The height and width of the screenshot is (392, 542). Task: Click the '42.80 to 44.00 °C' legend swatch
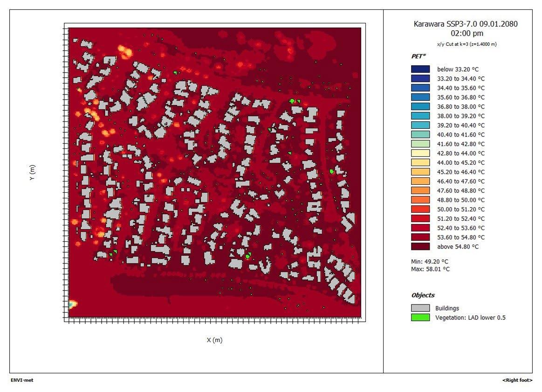(x=420, y=153)
